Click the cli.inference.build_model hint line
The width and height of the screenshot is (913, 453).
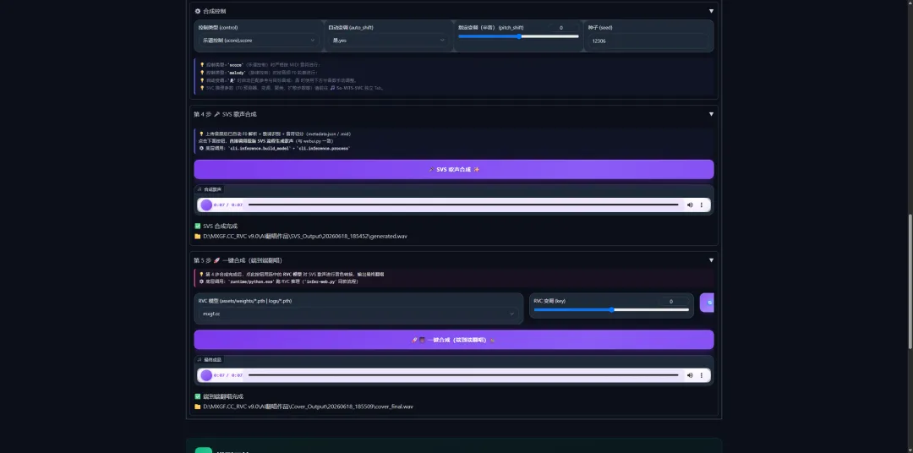[x=274, y=149]
